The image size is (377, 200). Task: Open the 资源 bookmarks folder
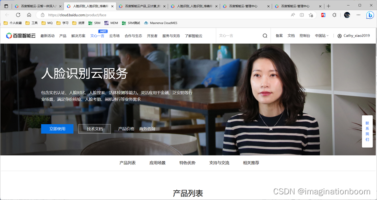(x=79, y=23)
